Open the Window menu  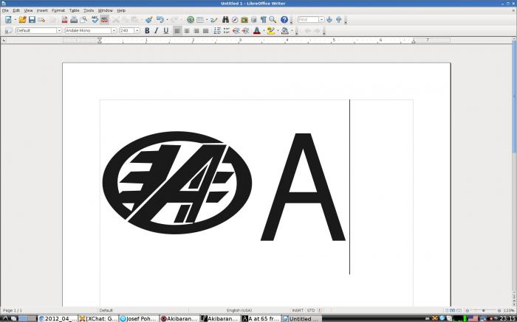pos(105,10)
